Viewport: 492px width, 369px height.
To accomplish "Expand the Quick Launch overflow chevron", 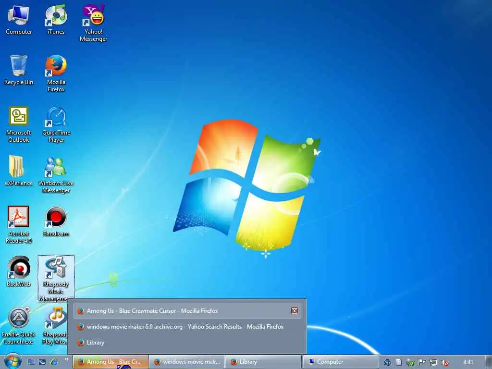I will pyautogui.click(x=66, y=359).
